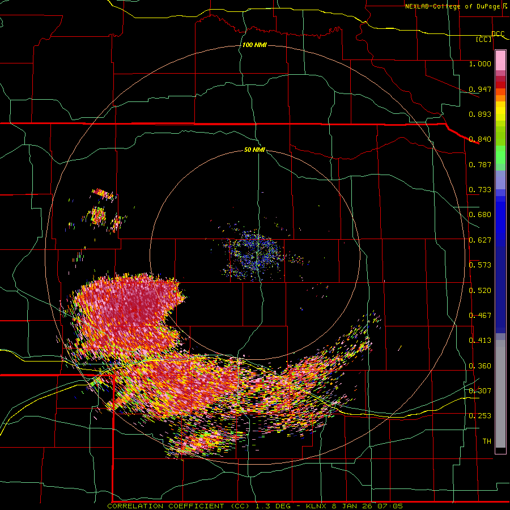Select the 0.733 scale value

[480, 190]
